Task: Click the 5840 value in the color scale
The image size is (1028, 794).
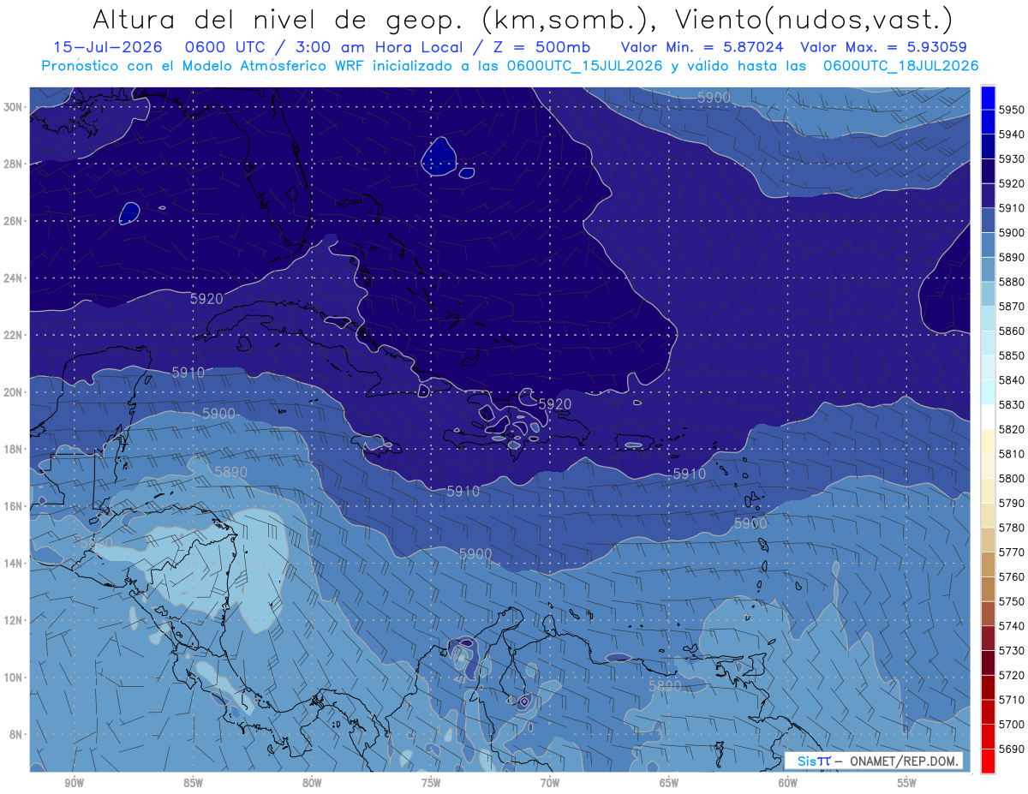Action: 1011,379
